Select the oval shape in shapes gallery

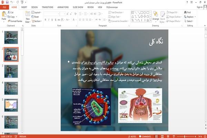(145, 13)
